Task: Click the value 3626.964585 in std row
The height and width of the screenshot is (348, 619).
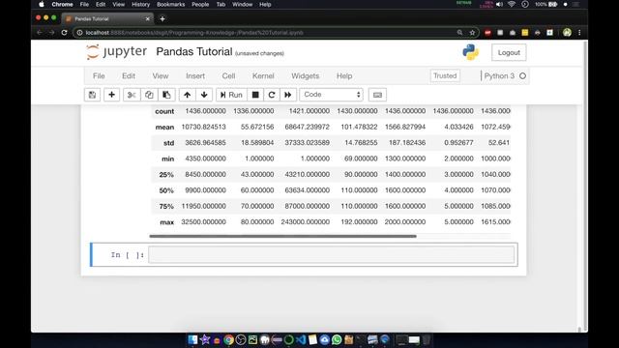Action: [205, 142]
